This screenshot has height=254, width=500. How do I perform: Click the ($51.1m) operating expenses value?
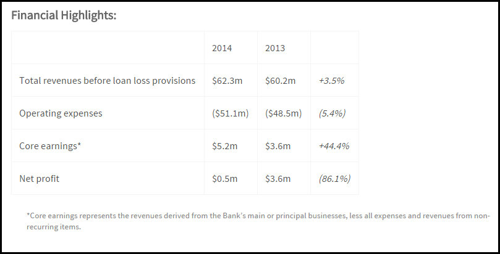point(231,113)
